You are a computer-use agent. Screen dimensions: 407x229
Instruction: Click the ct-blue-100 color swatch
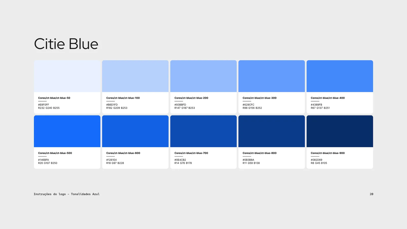coord(135,76)
